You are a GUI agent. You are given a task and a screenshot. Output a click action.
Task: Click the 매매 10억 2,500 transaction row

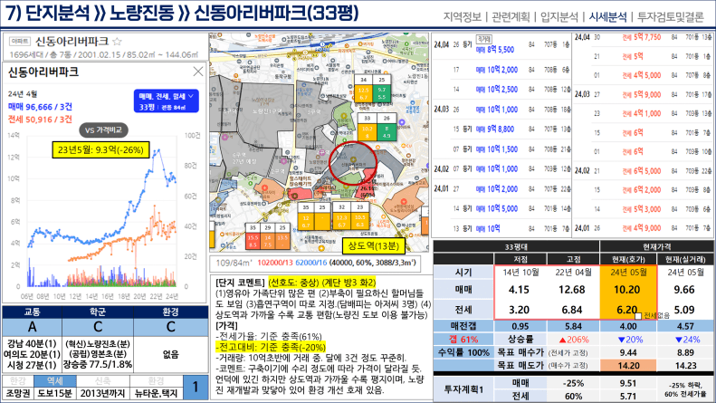[x=501, y=90]
